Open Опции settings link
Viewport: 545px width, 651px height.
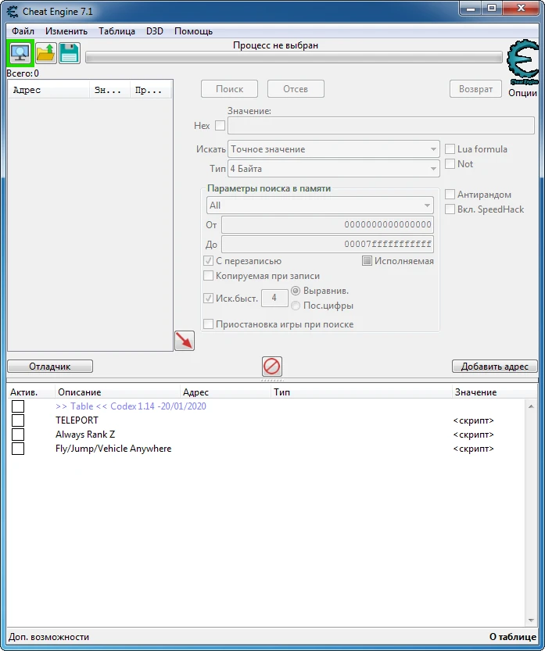[x=522, y=93]
